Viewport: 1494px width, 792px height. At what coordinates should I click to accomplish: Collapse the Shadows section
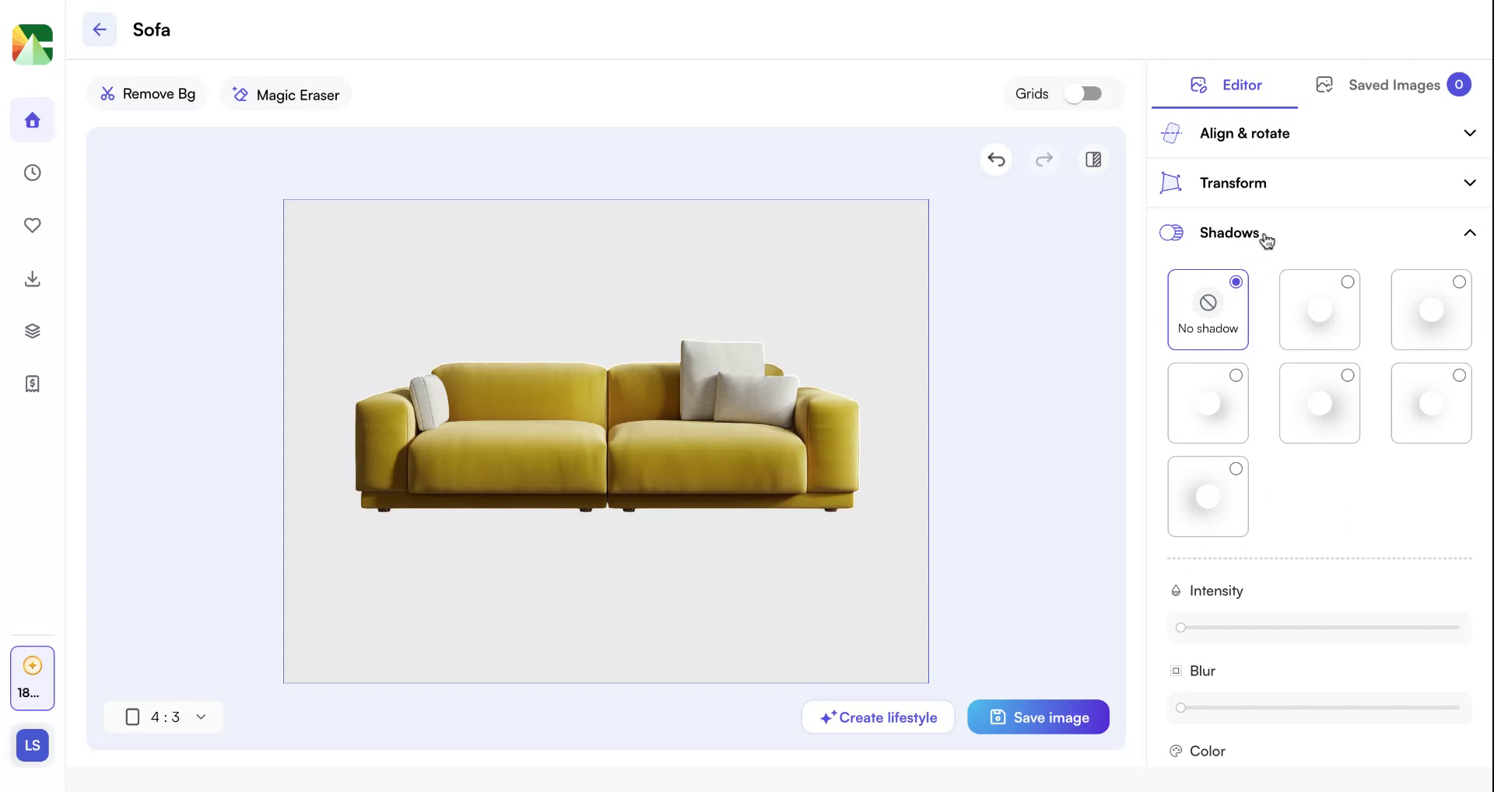[x=1469, y=233]
